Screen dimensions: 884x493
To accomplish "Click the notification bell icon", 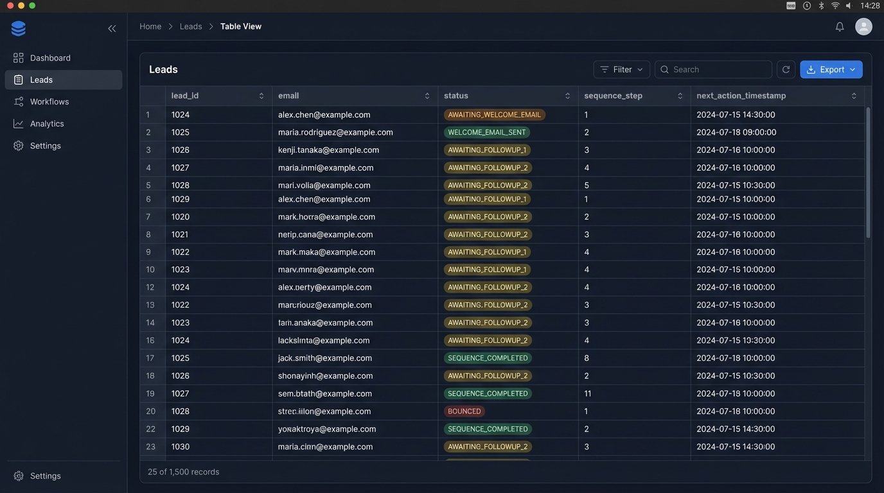I will click(840, 26).
